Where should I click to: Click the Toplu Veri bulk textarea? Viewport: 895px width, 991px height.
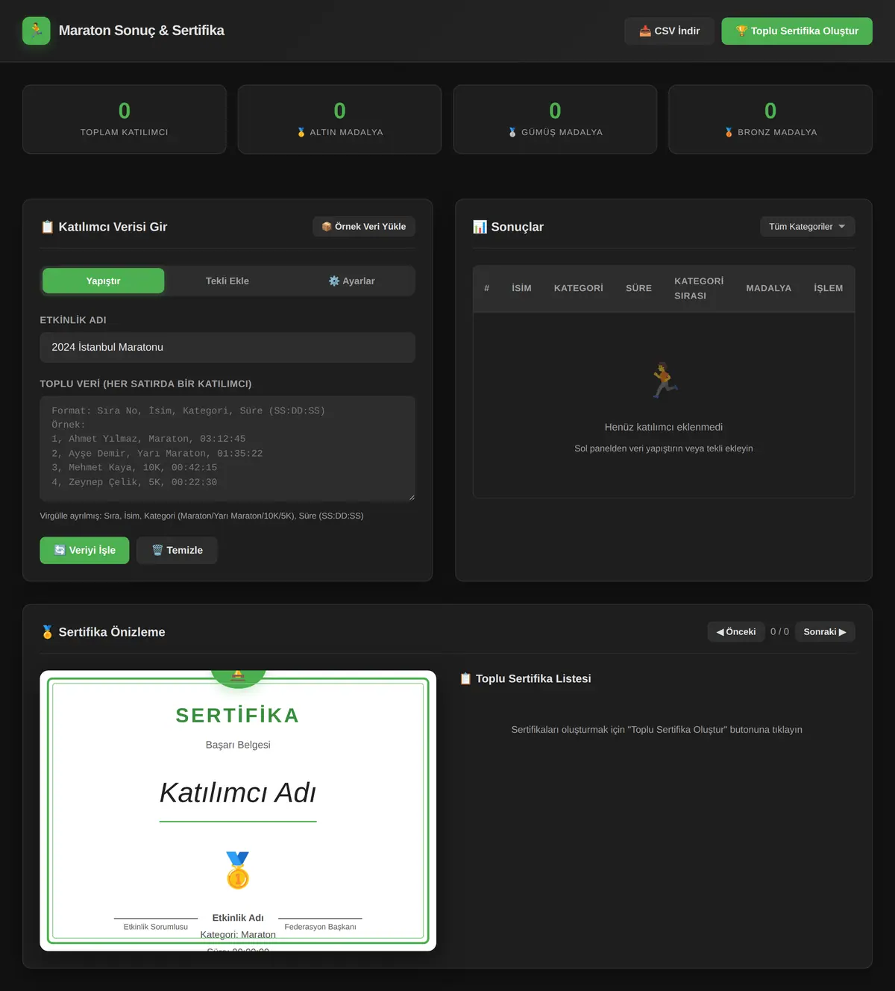click(227, 448)
